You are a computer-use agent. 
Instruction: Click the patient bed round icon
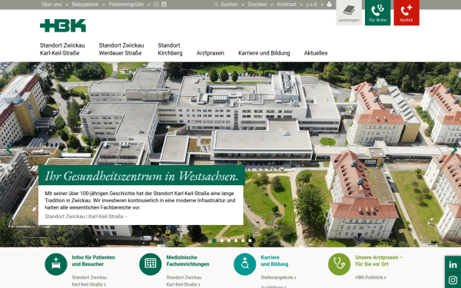click(x=56, y=264)
